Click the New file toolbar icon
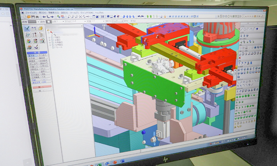The image size is (277, 166). point(25,17)
